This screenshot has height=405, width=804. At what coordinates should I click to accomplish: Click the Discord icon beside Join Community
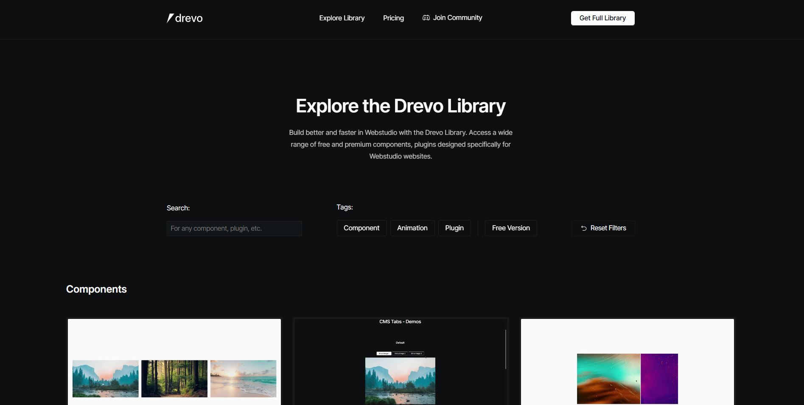coord(426,17)
